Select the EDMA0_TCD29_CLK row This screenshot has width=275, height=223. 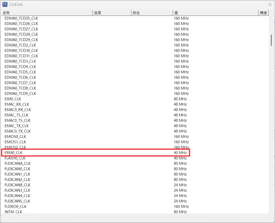tap(135, 40)
